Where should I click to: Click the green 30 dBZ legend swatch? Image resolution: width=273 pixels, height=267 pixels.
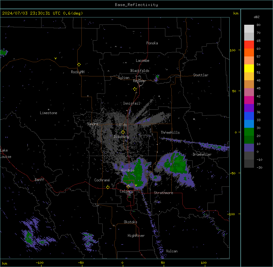click(x=249, y=132)
